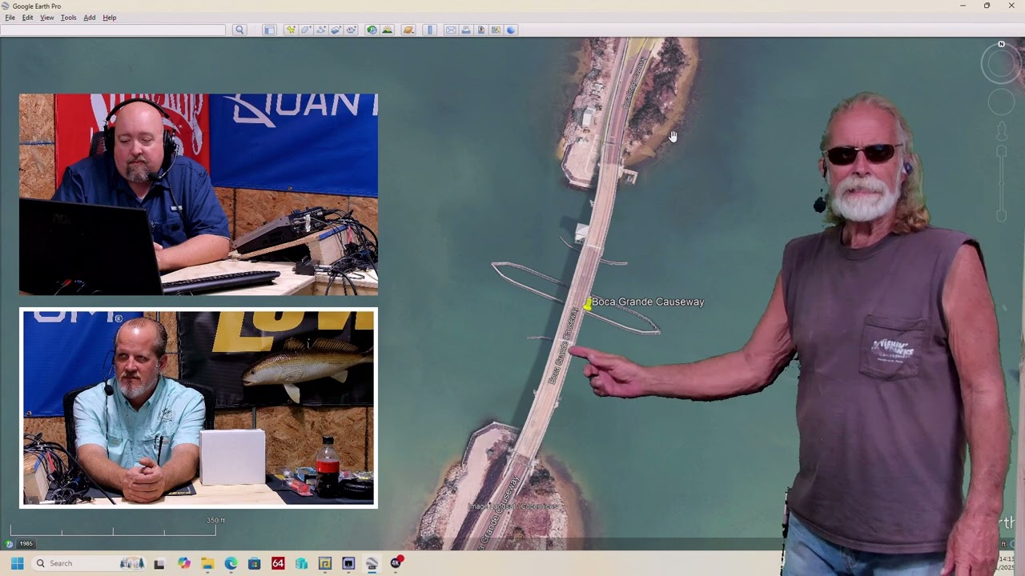Click the Email envelope icon
This screenshot has width=1025, height=576.
click(x=451, y=30)
